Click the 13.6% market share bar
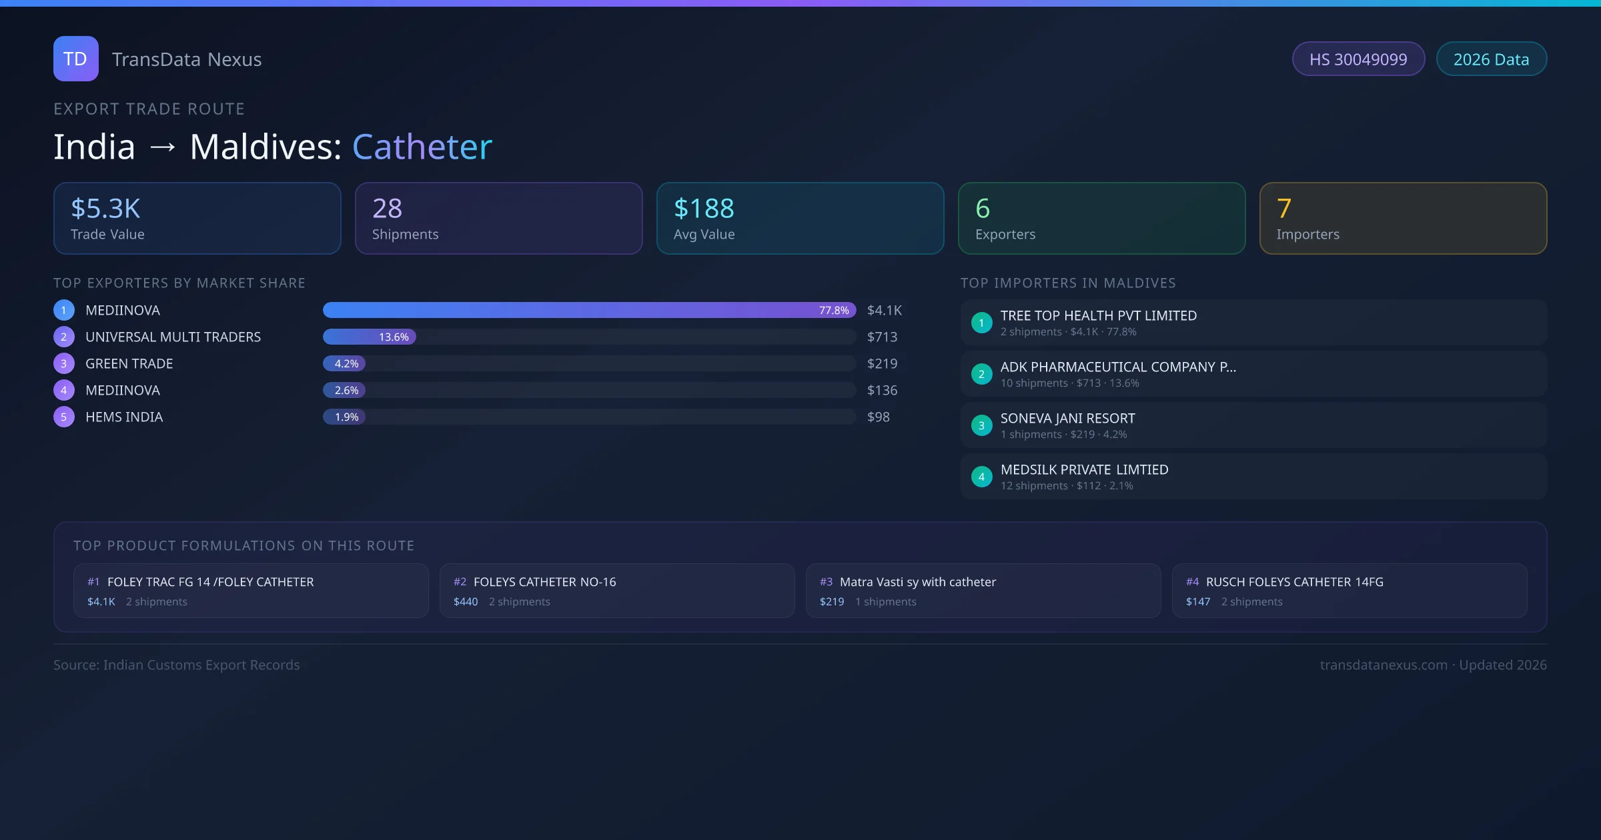Screen dimensions: 1601x840 point(369,337)
